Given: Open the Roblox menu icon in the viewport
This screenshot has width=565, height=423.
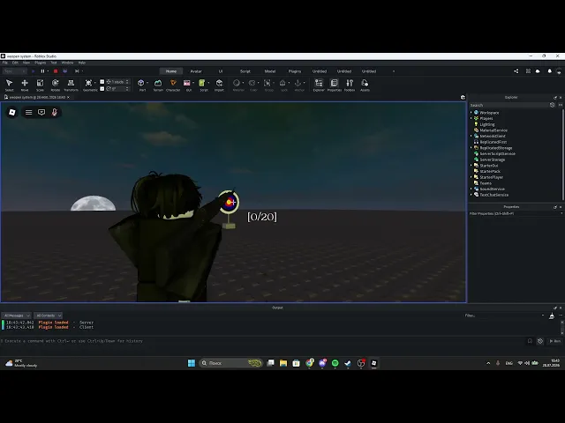Looking at the screenshot, I should (12, 112).
